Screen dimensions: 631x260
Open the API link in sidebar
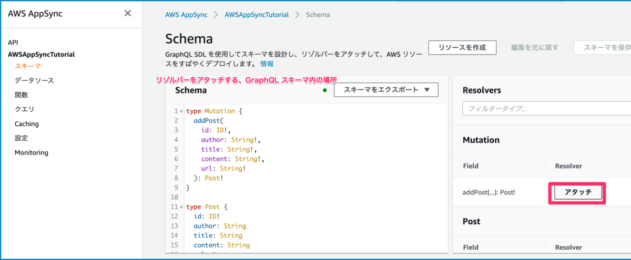13,42
